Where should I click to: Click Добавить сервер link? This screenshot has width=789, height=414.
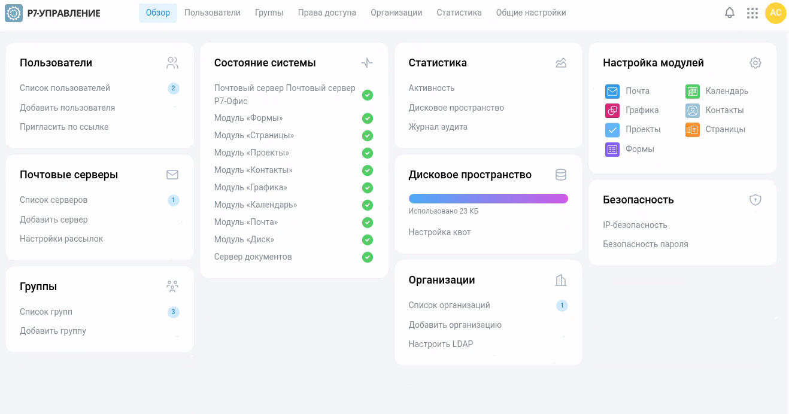[54, 220]
